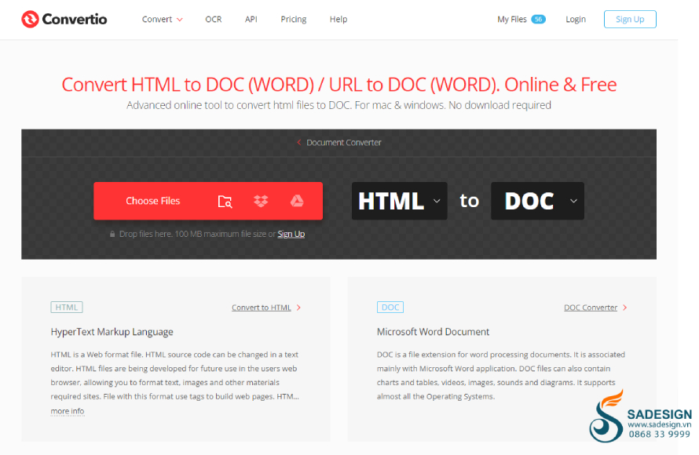699x455 pixels.
Task: Browse local files with folder search icon
Action: [x=225, y=202]
